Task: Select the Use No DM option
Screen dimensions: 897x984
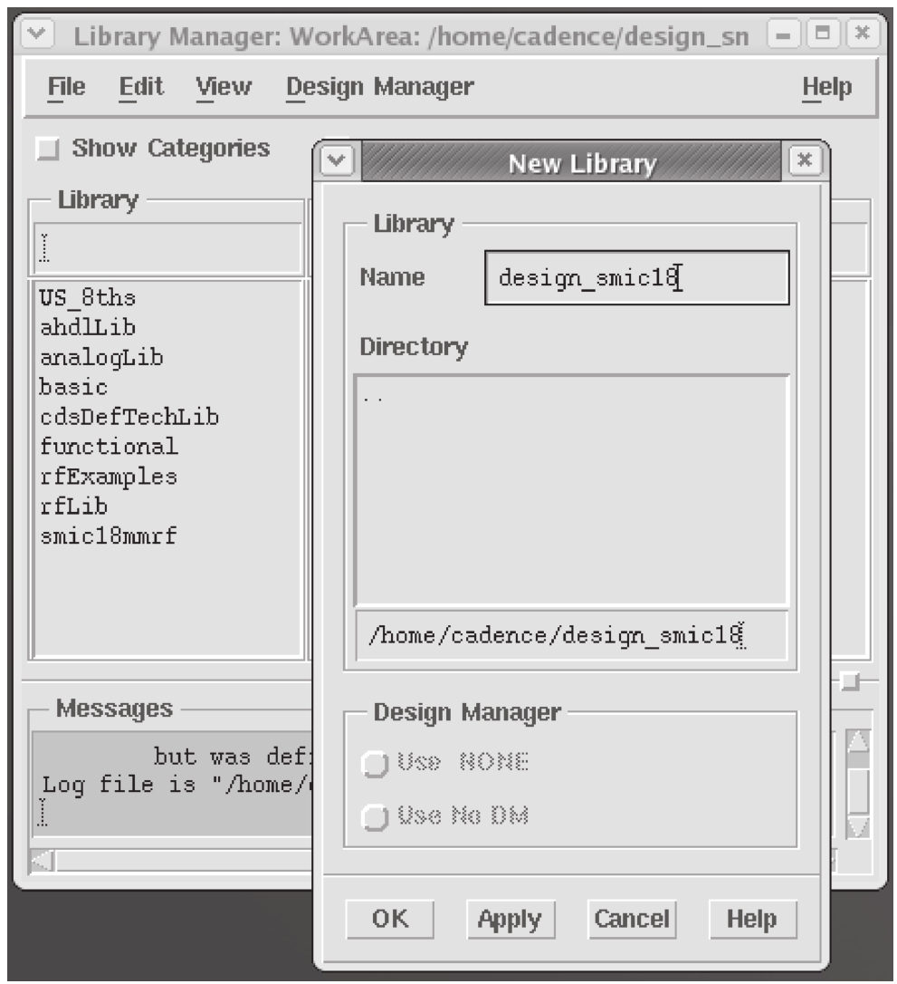Action: click(x=373, y=817)
